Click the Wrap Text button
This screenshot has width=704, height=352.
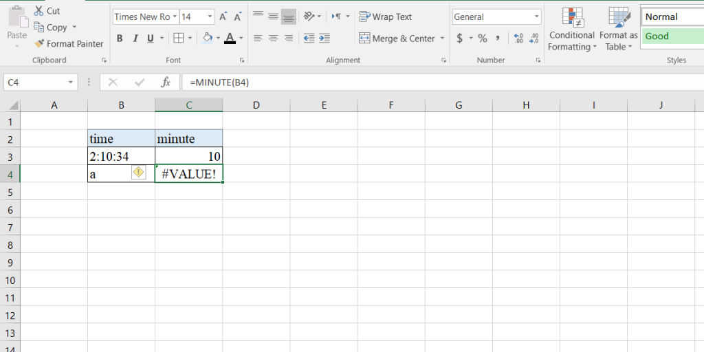tap(386, 16)
